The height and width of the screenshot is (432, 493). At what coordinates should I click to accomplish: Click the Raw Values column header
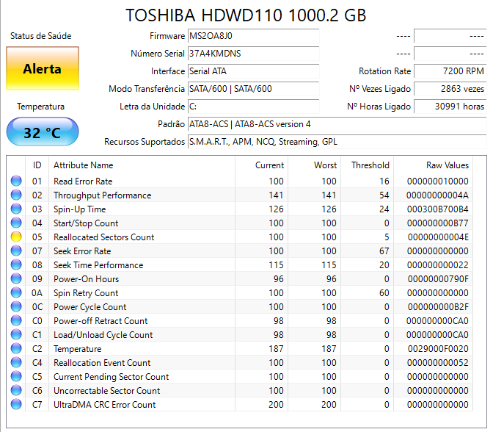click(434, 165)
